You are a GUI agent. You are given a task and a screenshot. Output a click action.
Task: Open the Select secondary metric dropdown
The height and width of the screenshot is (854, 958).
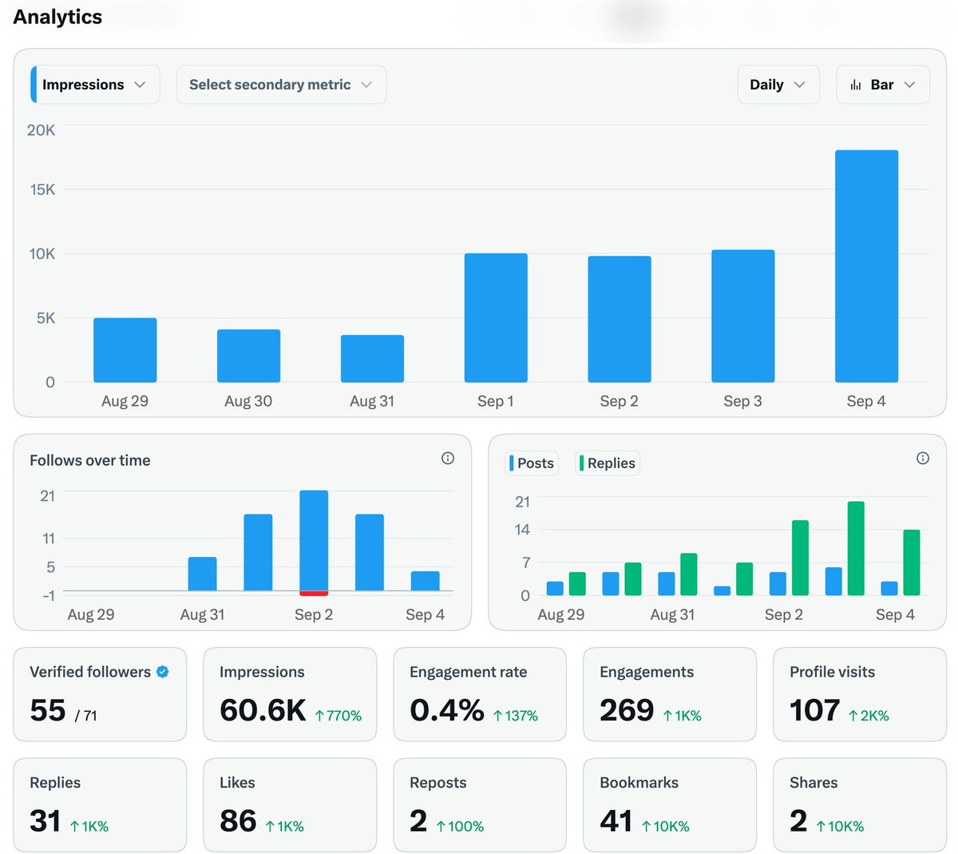click(x=281, y=85)
